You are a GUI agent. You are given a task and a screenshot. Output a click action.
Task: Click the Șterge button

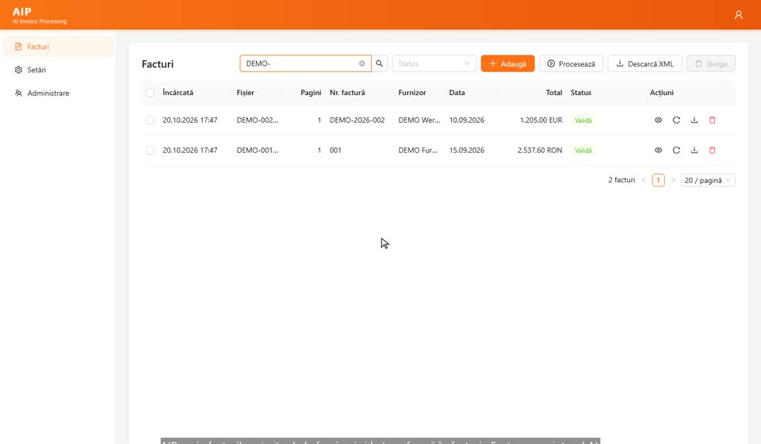[711, 63]
